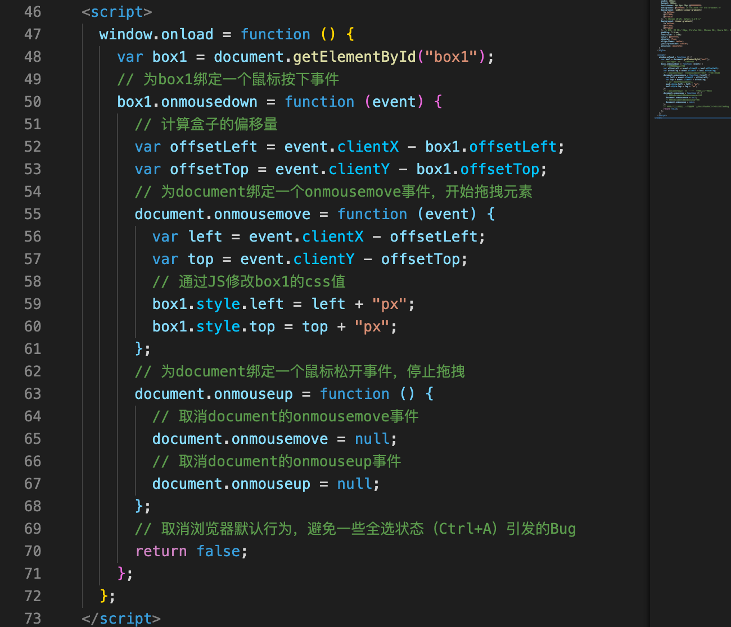Click the "box1" string literal on line 48
This screenshot has width=731, height=627.
point(451,57)
